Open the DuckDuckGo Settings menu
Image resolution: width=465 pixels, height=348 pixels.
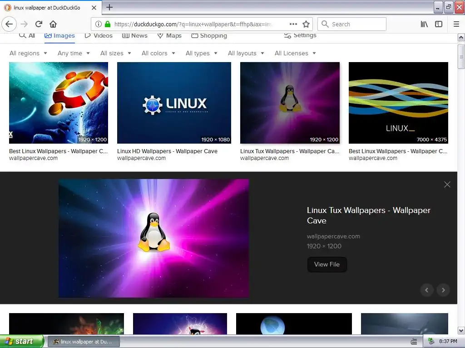coord(300,35)
